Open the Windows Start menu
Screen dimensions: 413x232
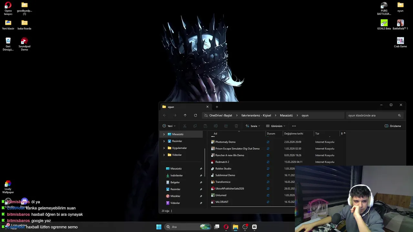159,227
